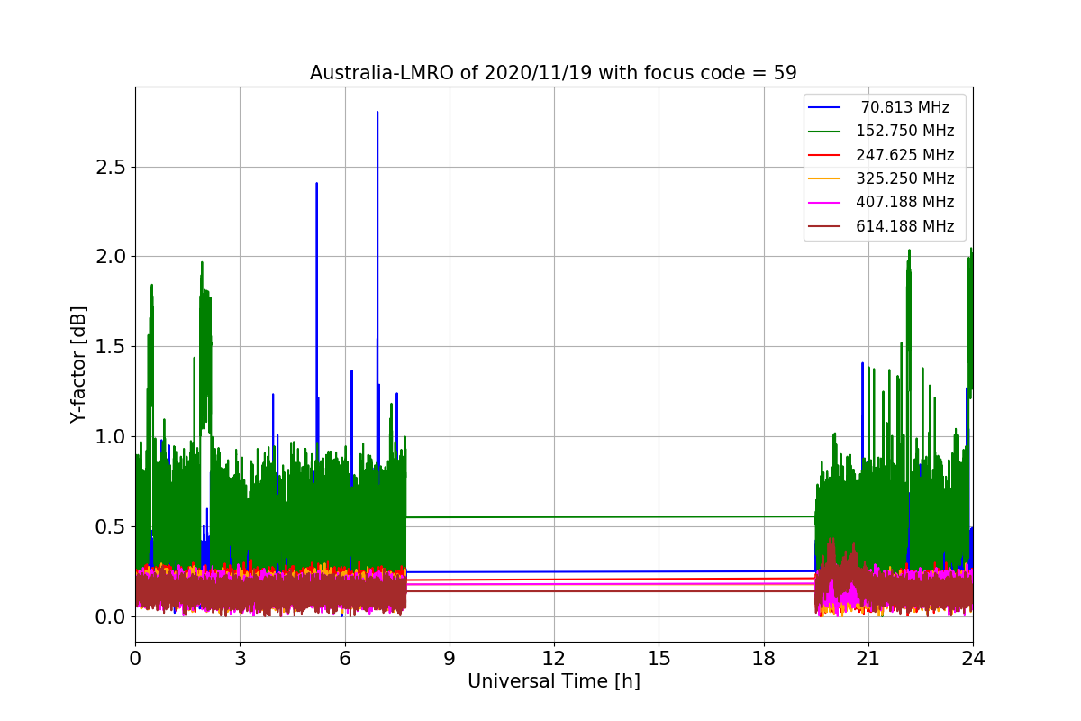
Task: Click the plot title mentioning Australia-LMRO
Action: pos(553,73)
